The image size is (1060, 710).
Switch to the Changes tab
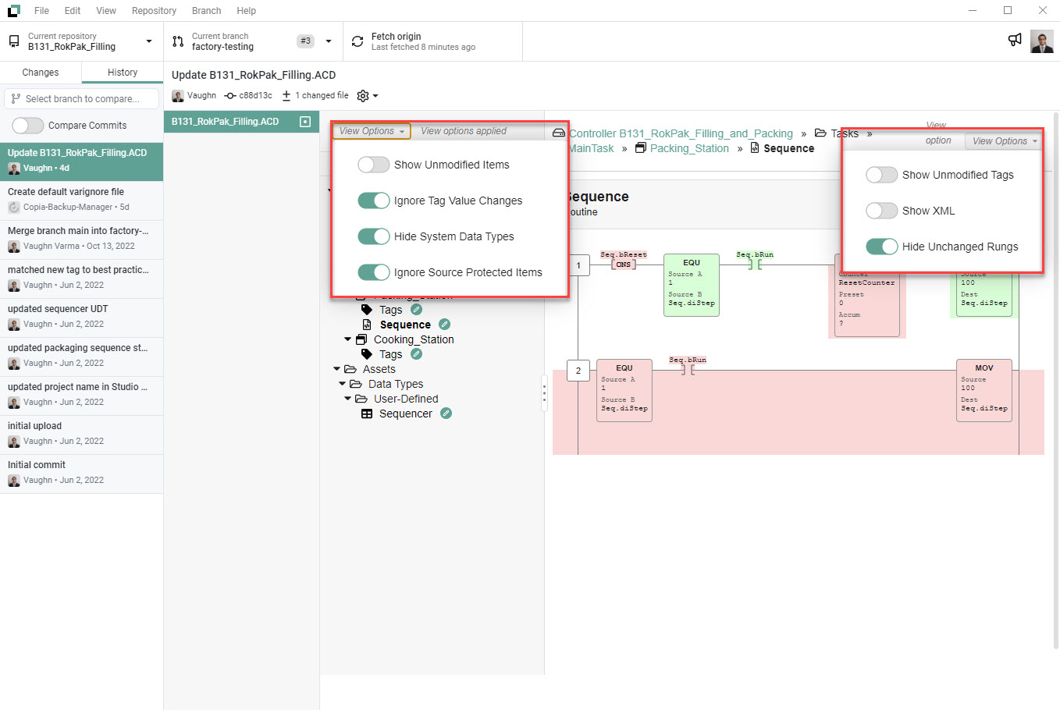pos(41,72)
